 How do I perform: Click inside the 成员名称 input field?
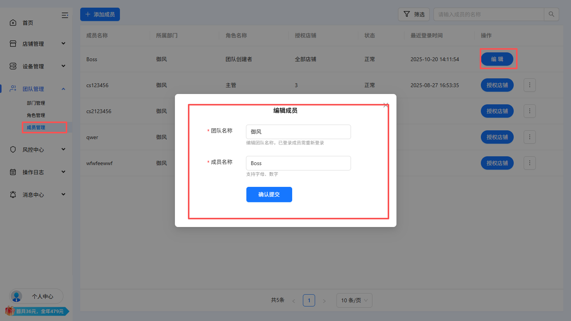click(x=298, y=163)
